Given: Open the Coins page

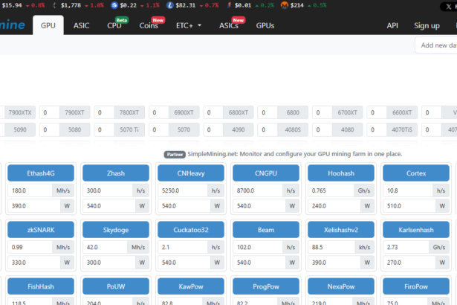Looking at the screenshot, I should 149,25.
